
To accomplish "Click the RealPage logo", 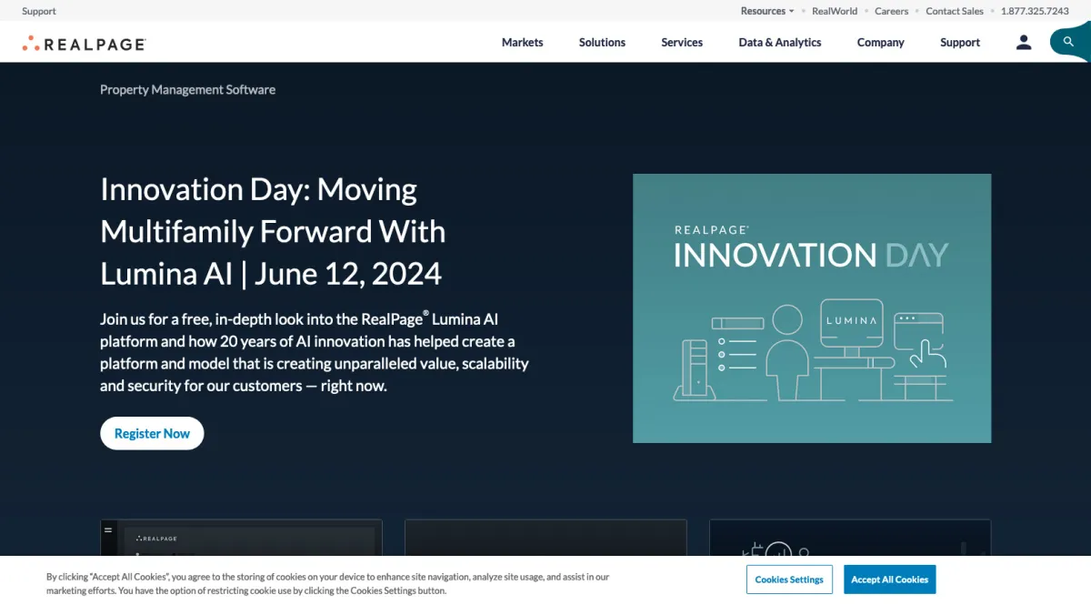I will [84, 43].
